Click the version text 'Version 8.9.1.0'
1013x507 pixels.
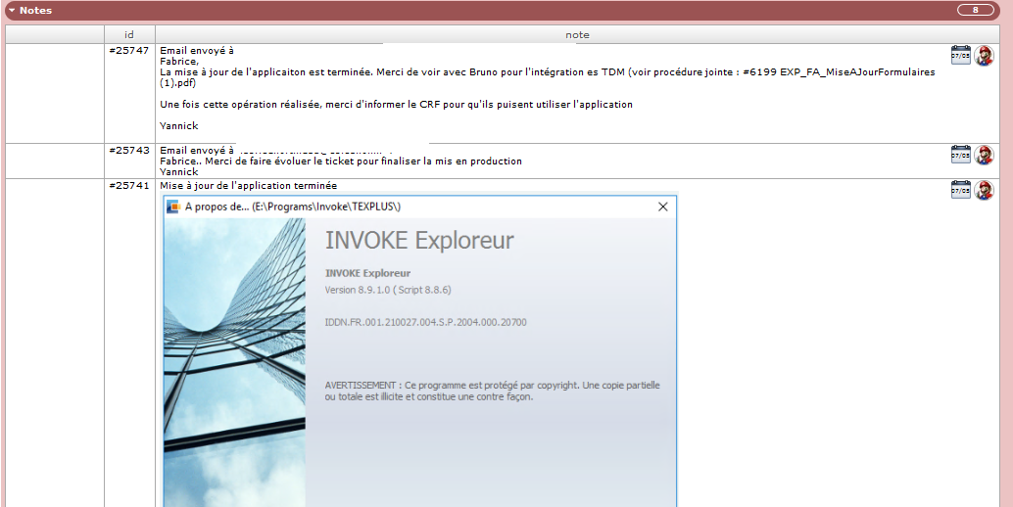click(387, 290)
